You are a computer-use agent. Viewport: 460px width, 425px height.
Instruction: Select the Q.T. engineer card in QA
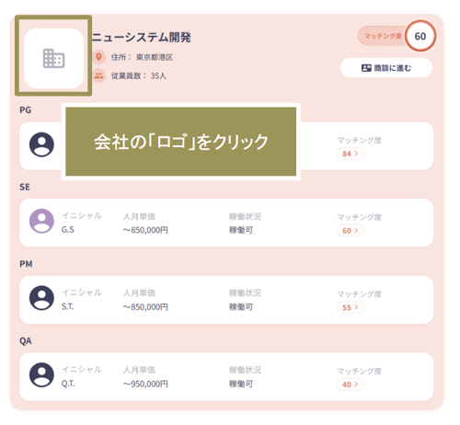click(226, 376)
